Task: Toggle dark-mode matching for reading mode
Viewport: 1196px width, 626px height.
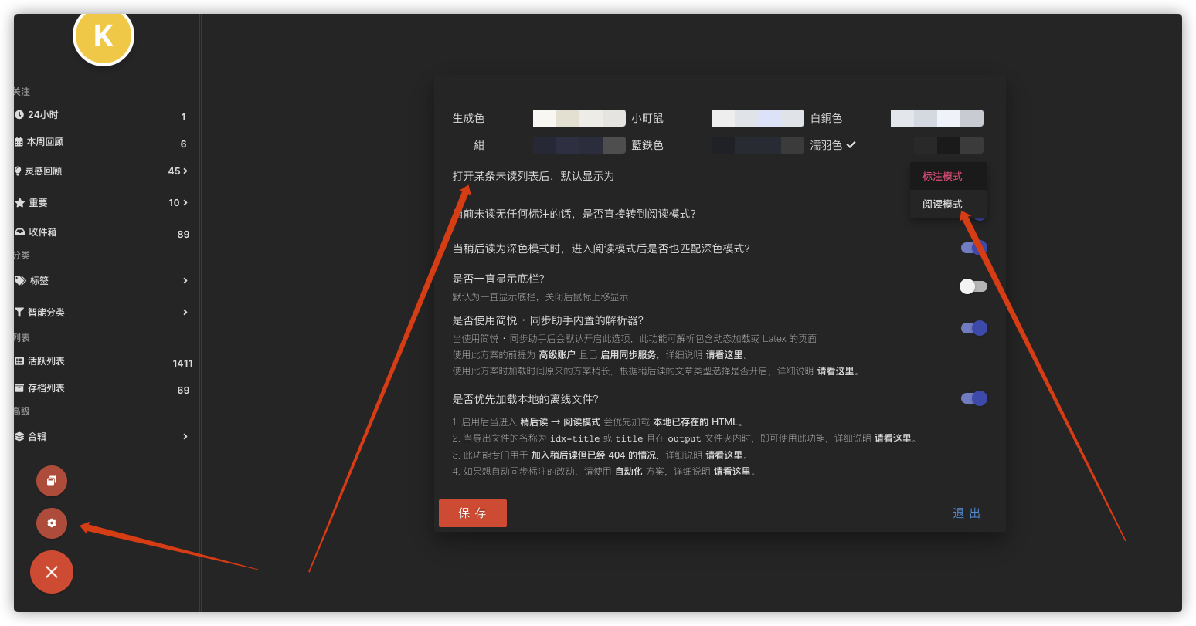Action: tap(973, 248)
